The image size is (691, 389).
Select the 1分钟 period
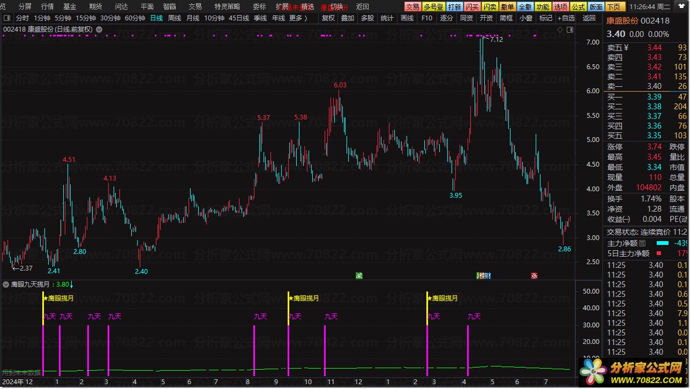(42, 18)
